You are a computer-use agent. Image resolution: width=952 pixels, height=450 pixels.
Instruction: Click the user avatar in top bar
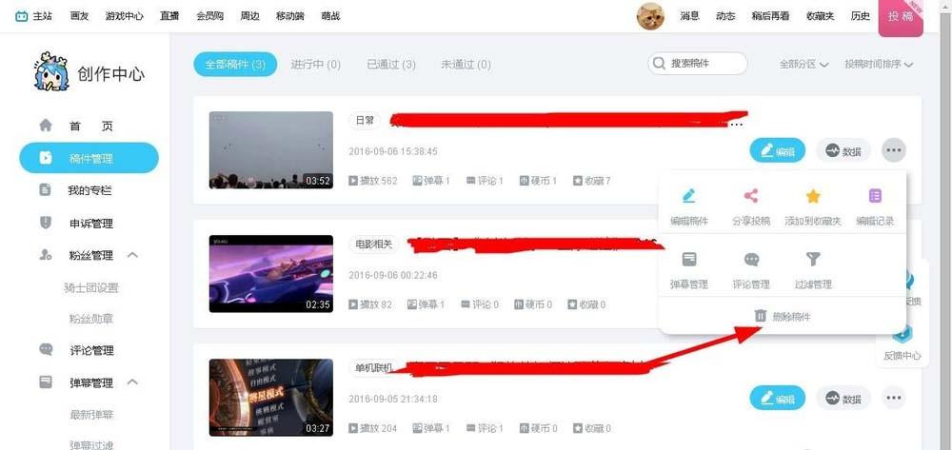coord(650,16)
